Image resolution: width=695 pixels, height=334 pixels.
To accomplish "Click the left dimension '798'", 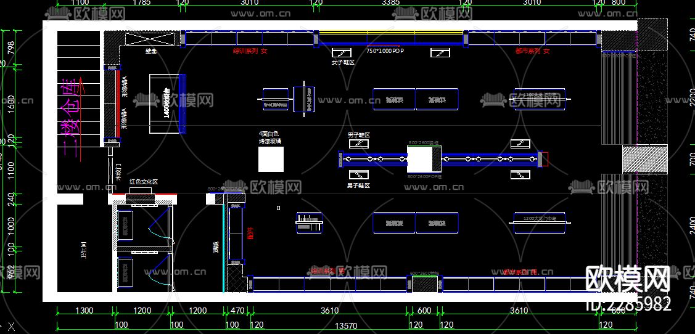I will [x=12, y=49].
